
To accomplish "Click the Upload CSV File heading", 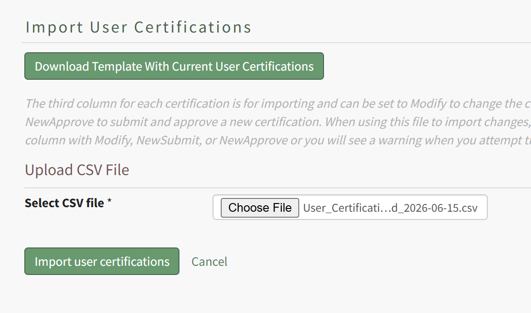I will click(x=77, y=170).
